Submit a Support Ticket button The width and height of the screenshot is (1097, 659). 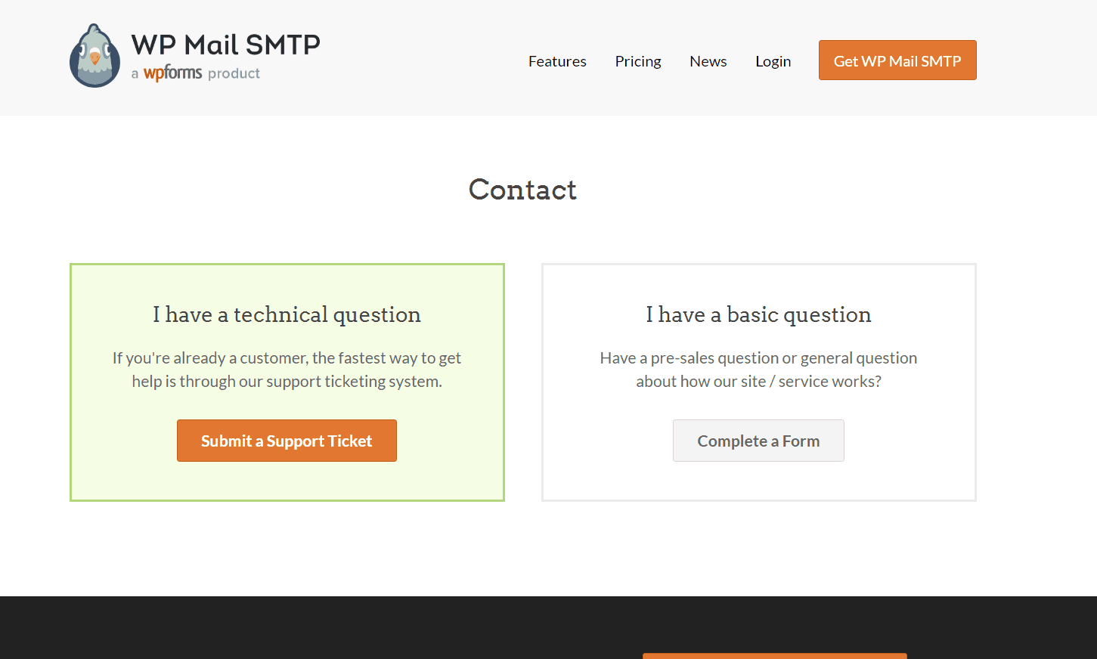[287, 441]
